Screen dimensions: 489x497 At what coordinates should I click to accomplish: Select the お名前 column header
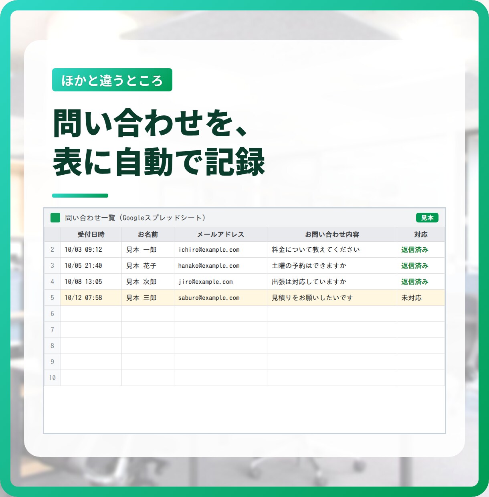coord(148,234)
